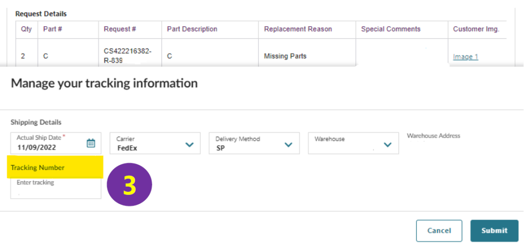
Task: Open the Actual Ship Date calendar icon
Action: pos(91,143)
